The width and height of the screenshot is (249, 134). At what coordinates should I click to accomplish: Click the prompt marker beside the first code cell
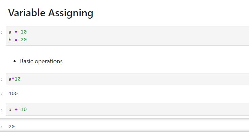pyautogui.click(x=2, y=32)
